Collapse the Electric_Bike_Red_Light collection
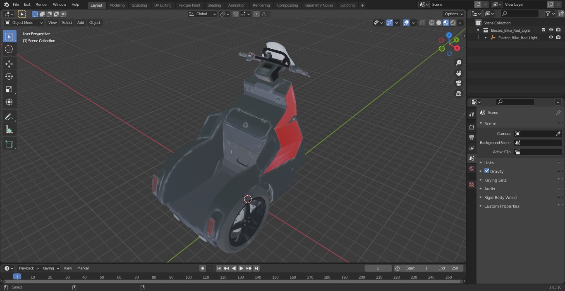The image size is (565, 291). (x=478, y=30)
